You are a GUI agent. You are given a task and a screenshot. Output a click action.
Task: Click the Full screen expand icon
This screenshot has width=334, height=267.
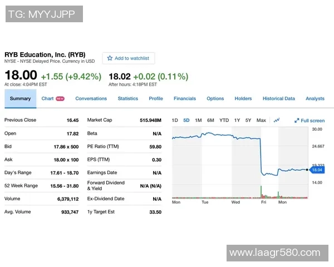tap(297, 121)
